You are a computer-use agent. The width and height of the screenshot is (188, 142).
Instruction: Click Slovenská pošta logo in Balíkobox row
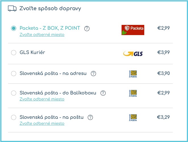[133, 94]
